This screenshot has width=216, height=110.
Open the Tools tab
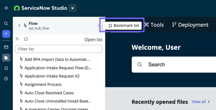pos(154,25)
